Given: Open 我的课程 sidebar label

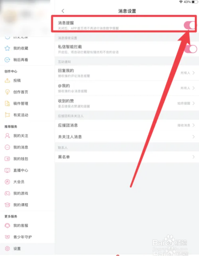Looking at the screenshot, I should pos(21,205).
